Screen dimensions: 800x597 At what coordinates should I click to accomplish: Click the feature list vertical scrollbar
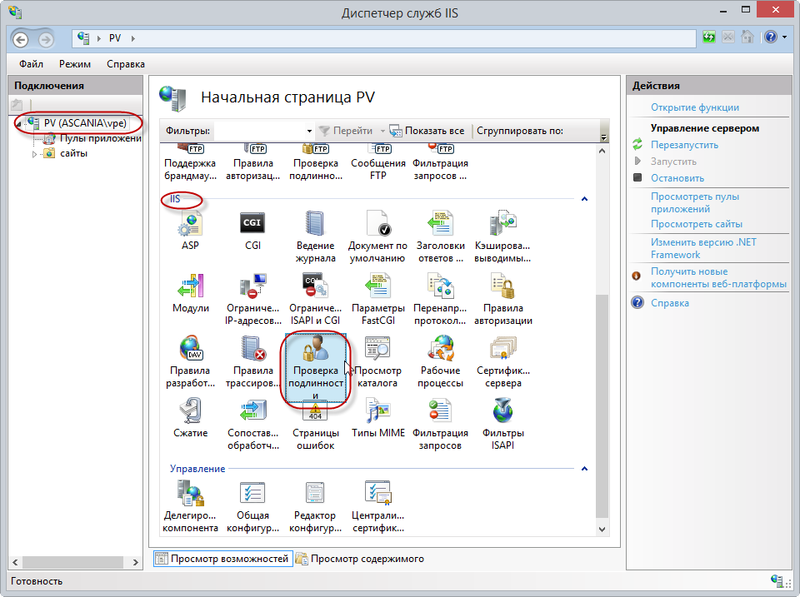[x=602, y=405]
